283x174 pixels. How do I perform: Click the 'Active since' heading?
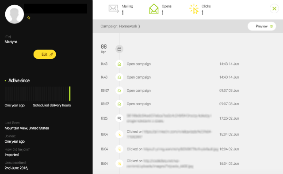click(19, 80)
